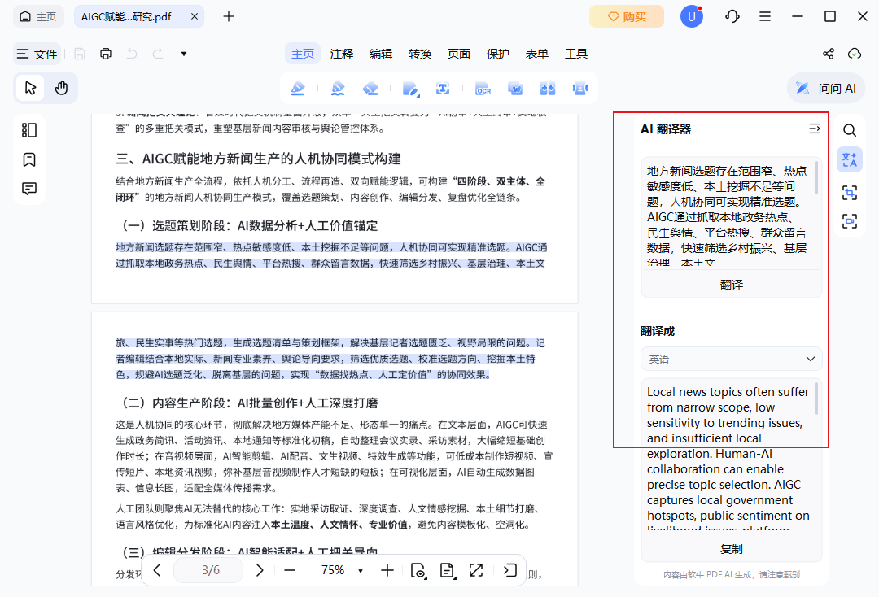Open the view mode options icon
This screenshot has height=597, width=879.
click(x=418, y=570)
